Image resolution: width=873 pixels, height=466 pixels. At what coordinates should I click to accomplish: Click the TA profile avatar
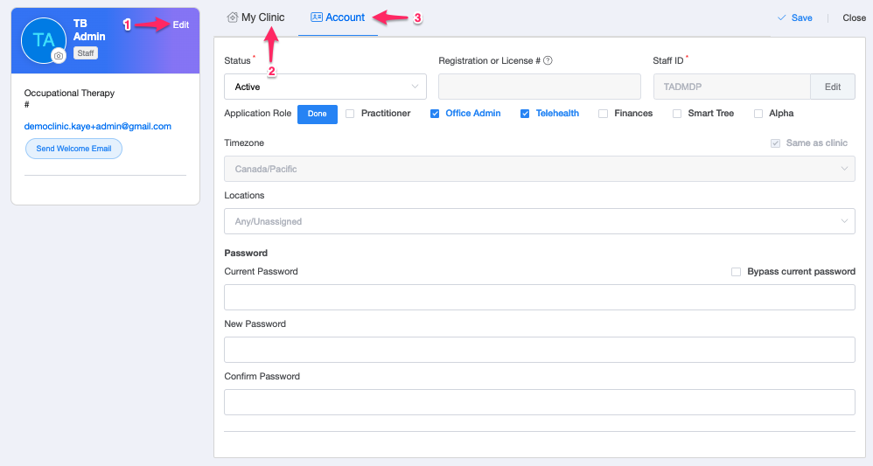pyautogui.click(x=44, y=40)
